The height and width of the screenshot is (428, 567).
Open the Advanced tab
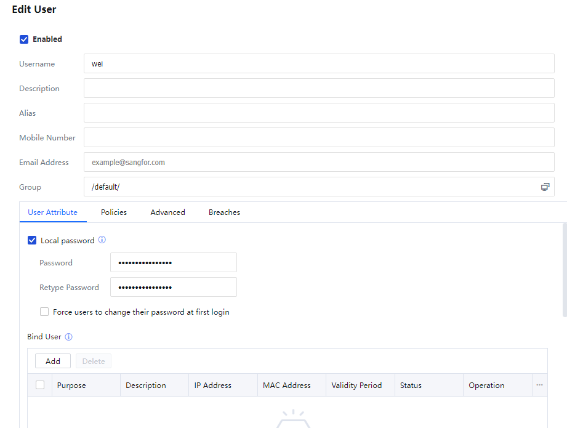point(167,212)
